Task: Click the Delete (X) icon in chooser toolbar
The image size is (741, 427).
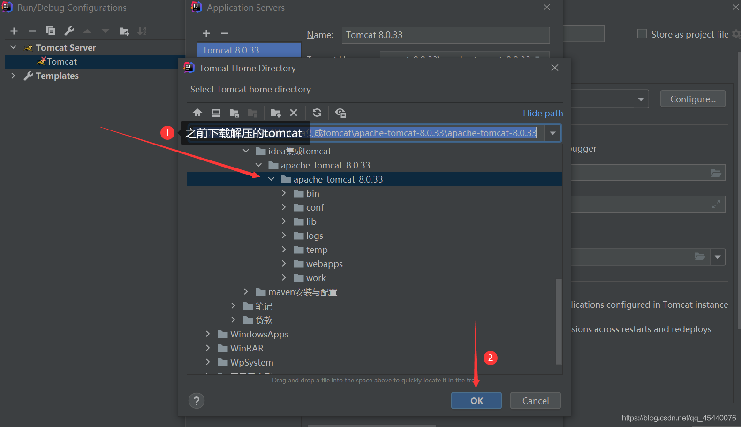Action: point(294,113)
